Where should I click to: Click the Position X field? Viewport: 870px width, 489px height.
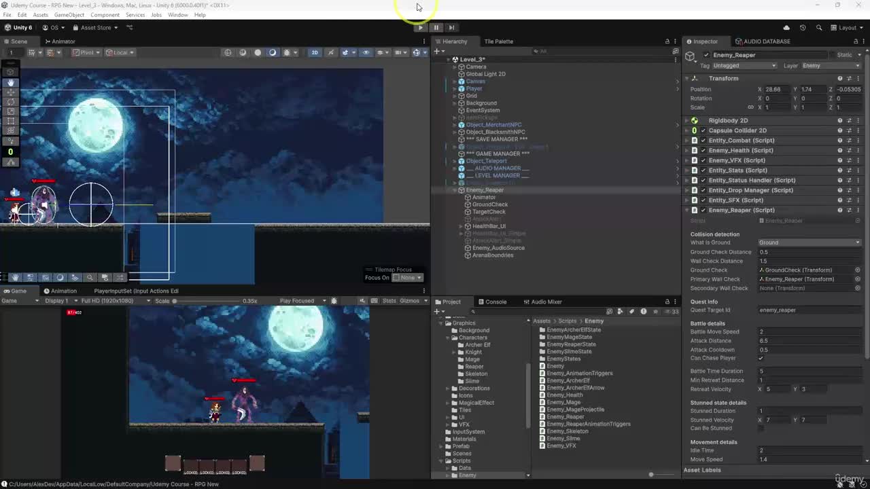pos(778,90)
